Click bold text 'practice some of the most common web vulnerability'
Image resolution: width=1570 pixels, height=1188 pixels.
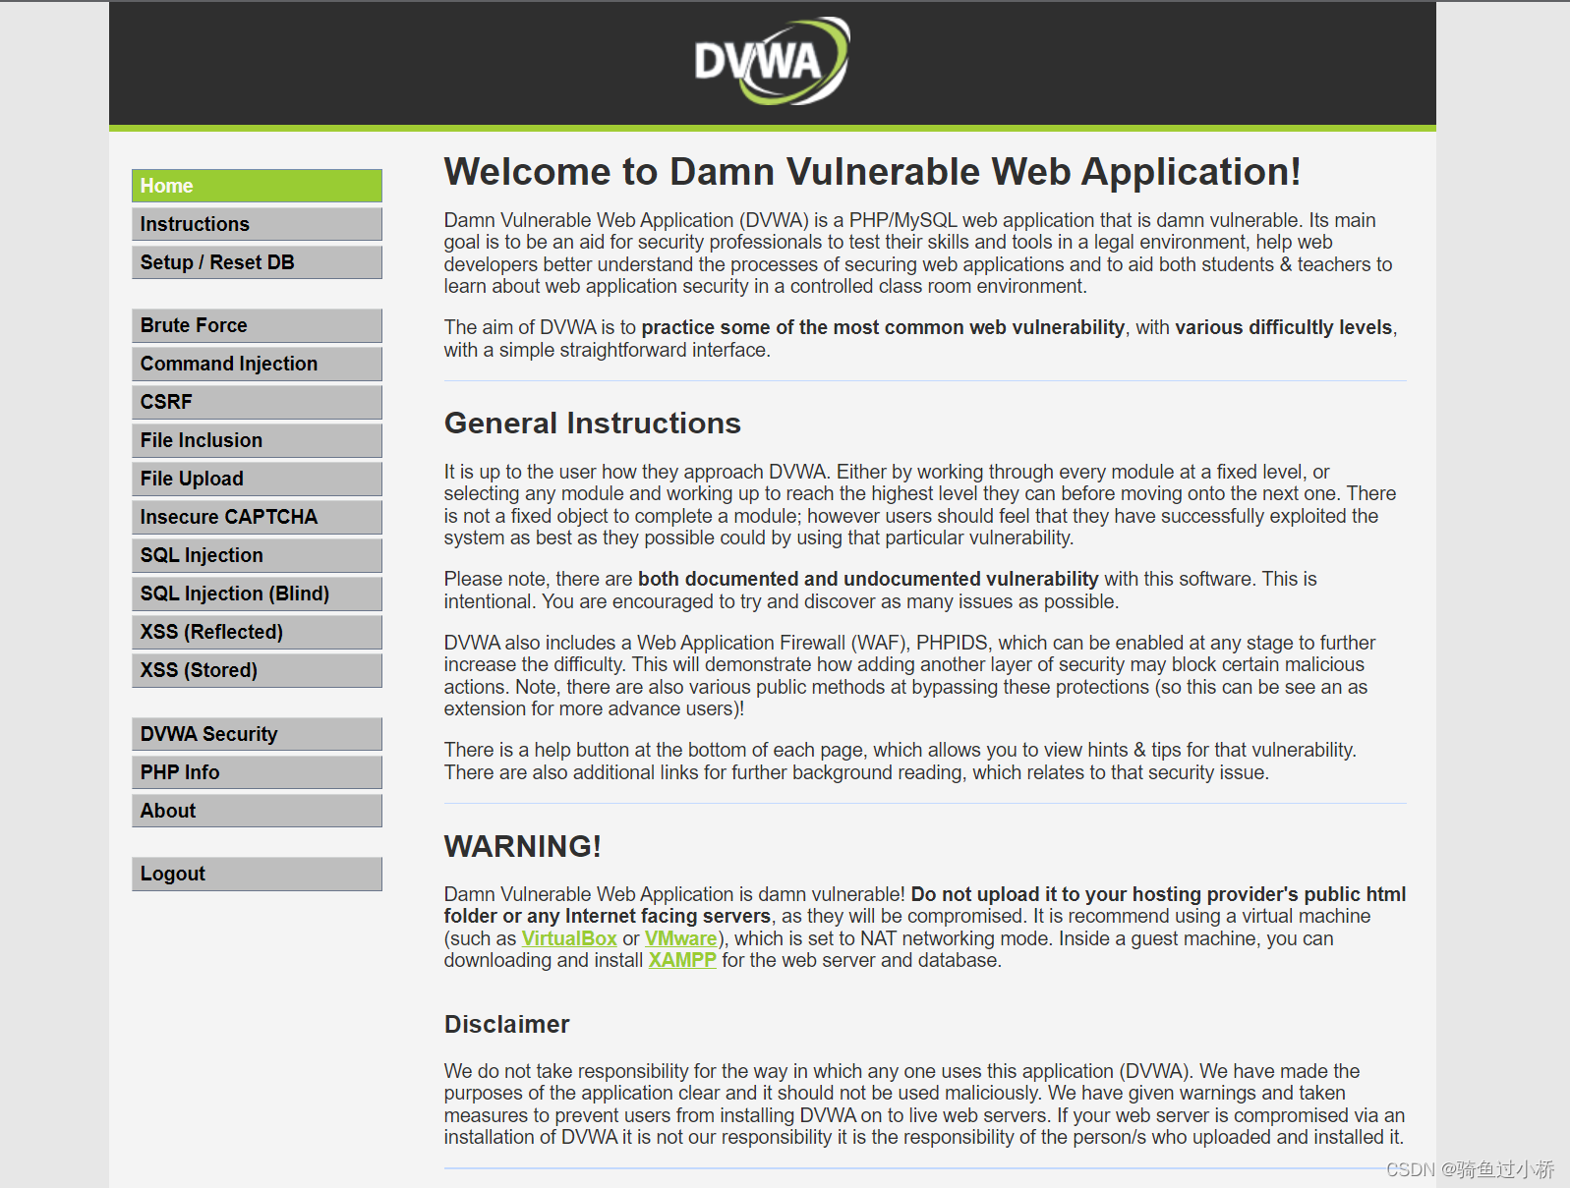[x=883, y=327]
